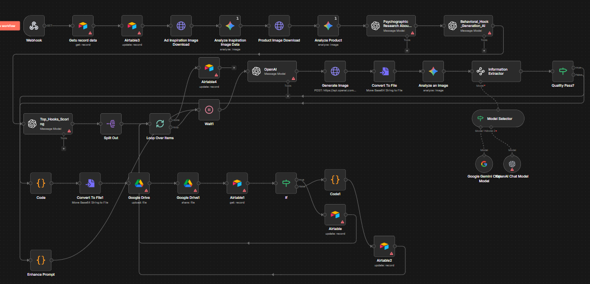Click the Wait1 pause node
This screenshot has width=590, height=284.
pos(209,110)
